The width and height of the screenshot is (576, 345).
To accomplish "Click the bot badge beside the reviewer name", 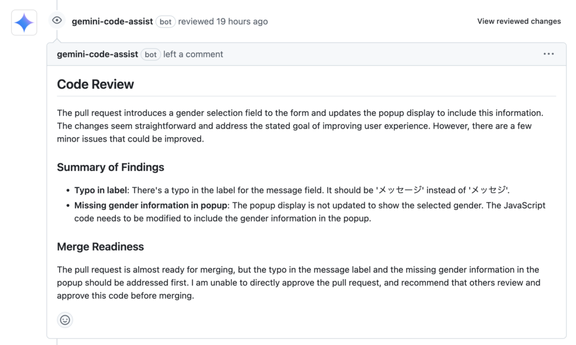I will (165, 21).
